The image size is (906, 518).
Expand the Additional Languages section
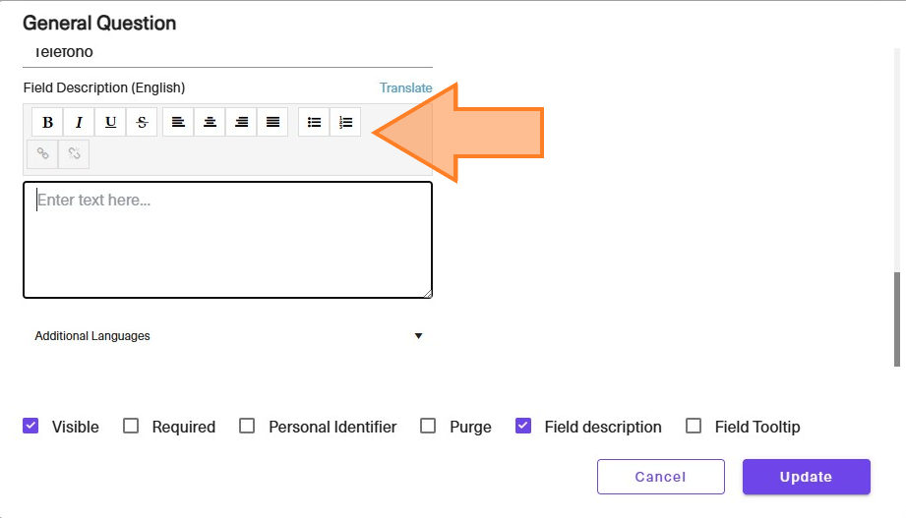227,336
